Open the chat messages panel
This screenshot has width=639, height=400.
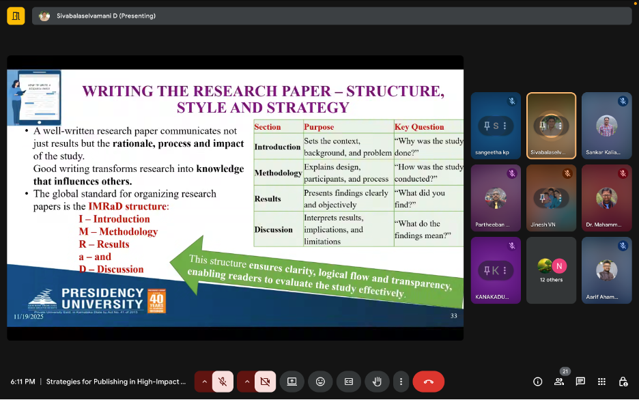point(580,382)
